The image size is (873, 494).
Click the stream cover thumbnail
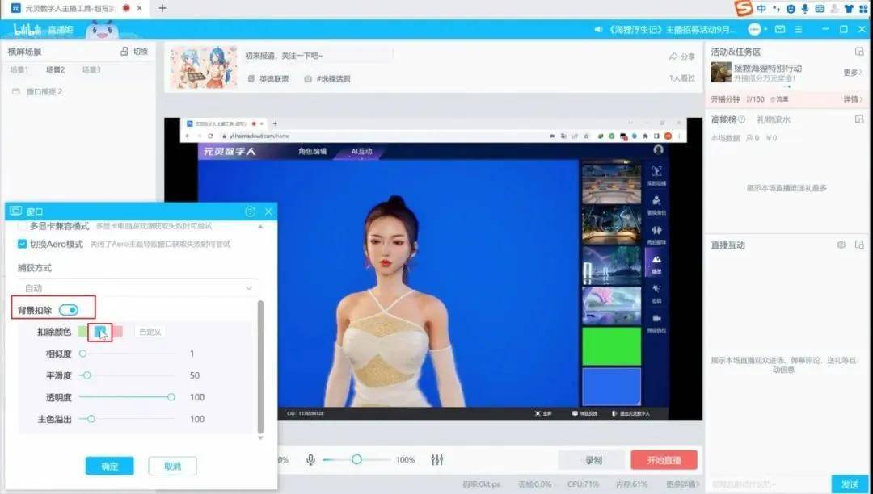tap(203, 67)
